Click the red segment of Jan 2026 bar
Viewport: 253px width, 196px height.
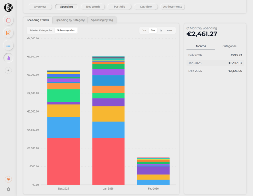[108, 161]
